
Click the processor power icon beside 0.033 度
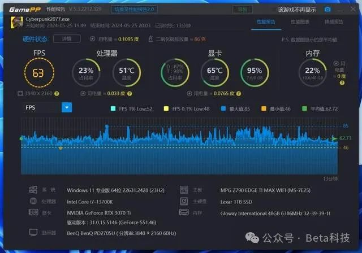tap(83, 93)
